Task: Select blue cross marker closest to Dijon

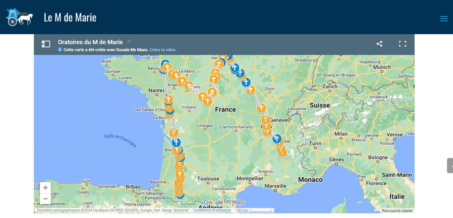Action: 246,82
